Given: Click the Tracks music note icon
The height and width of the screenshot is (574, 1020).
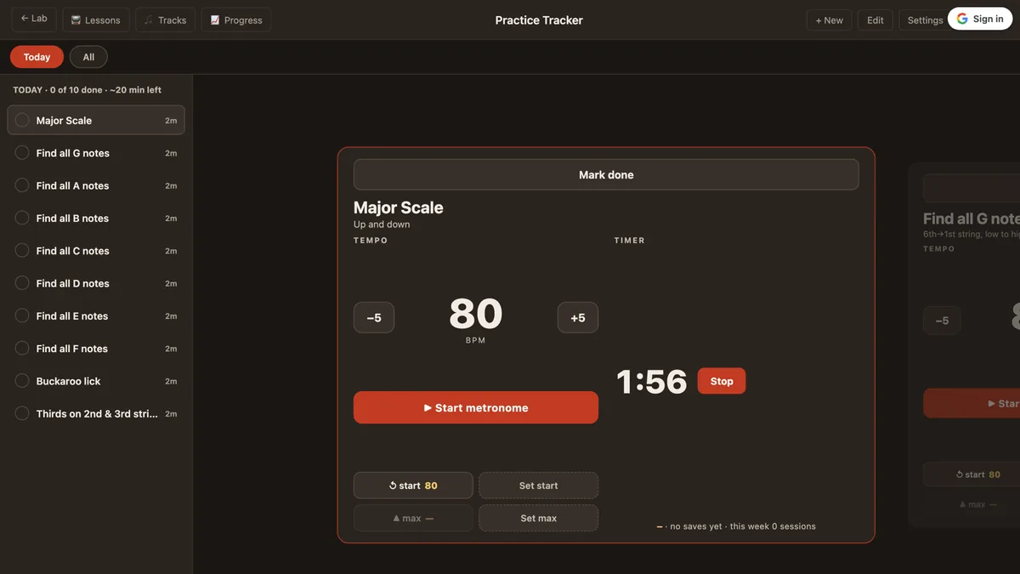Looking at the screenshot, I should [x=149, y=20].
